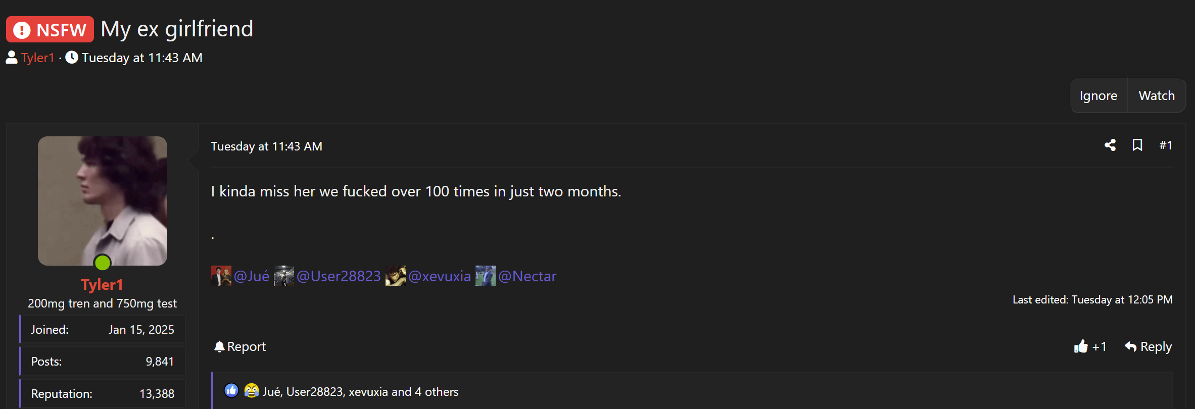
Task: Click the Ignore thread button
Action: [1098, 95]
